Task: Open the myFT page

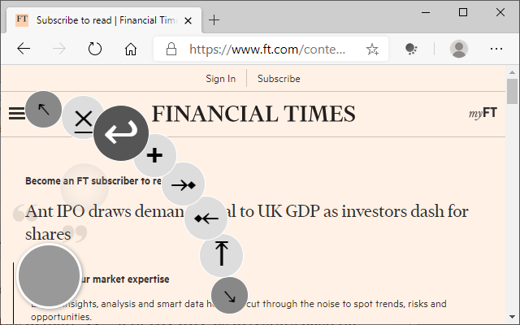Action: pyautogui.click(x=483, y=114)
